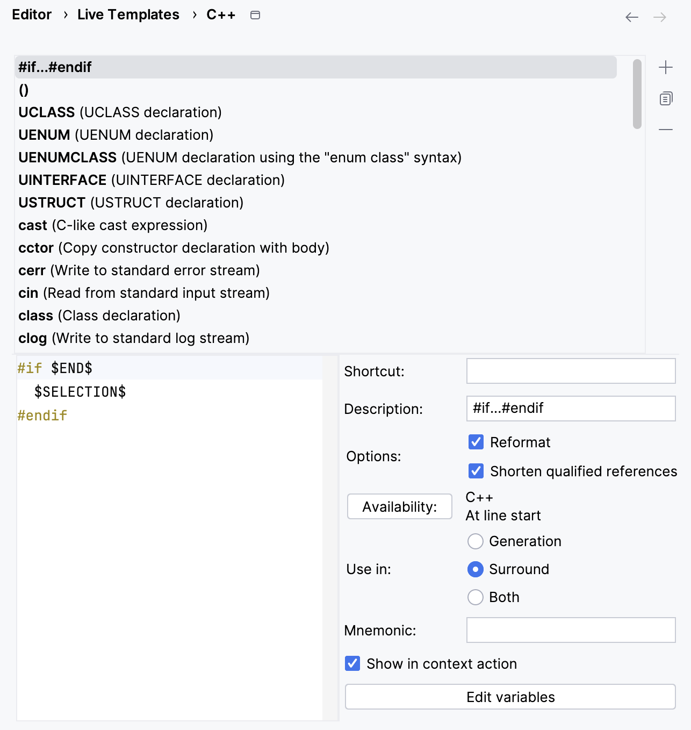691x730 pixels.
Task: Disable Shorten qualified references option
Action: (x=476, y=471)
